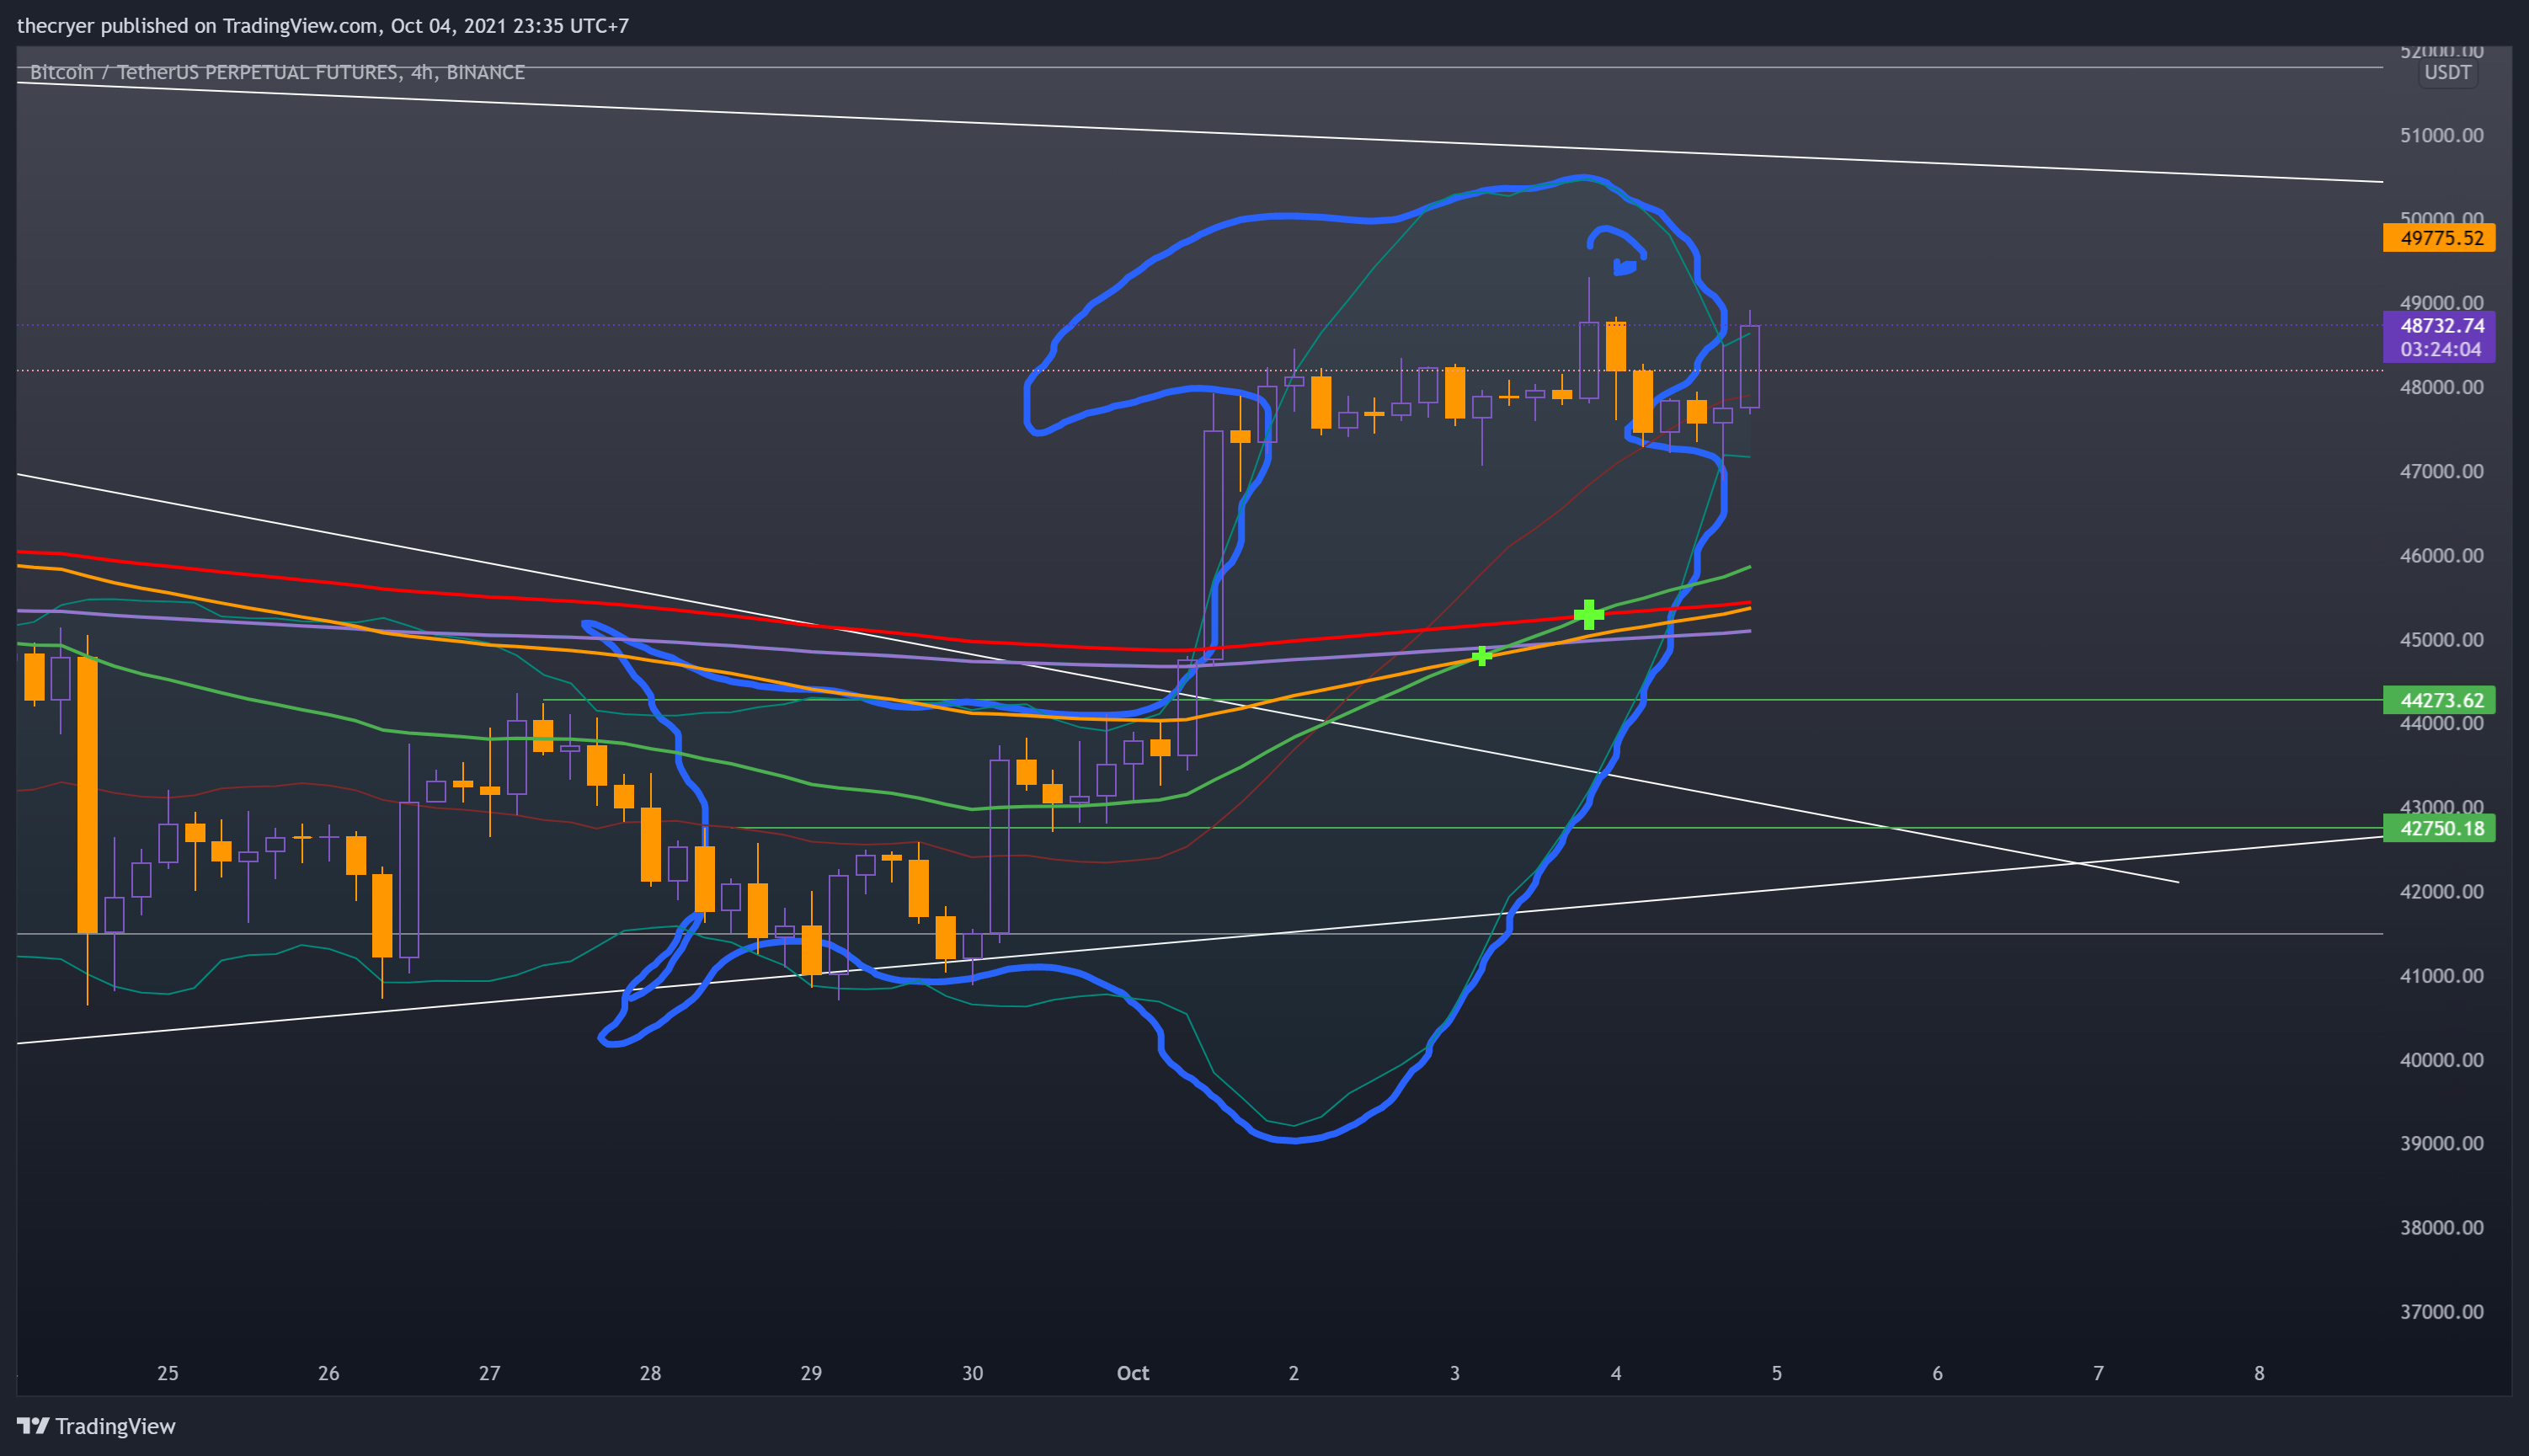The width and height of the screenshot is (2529, 1456).
Task: Click the USDT currency label
Action: click(x=2447, y=72)
